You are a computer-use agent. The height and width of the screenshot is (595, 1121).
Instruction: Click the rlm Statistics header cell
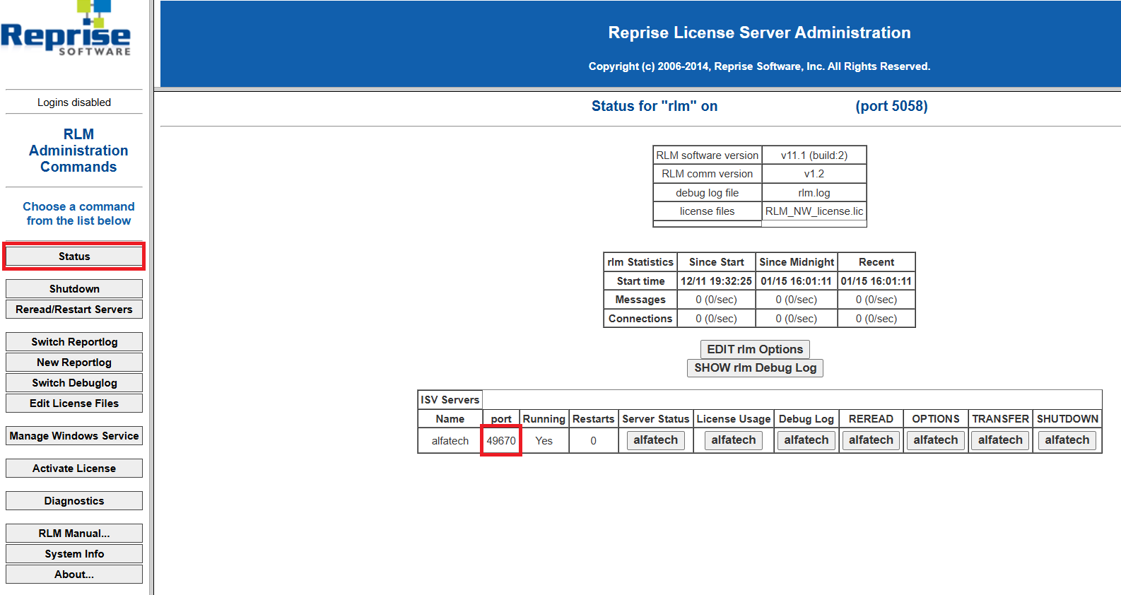(640, 262)
